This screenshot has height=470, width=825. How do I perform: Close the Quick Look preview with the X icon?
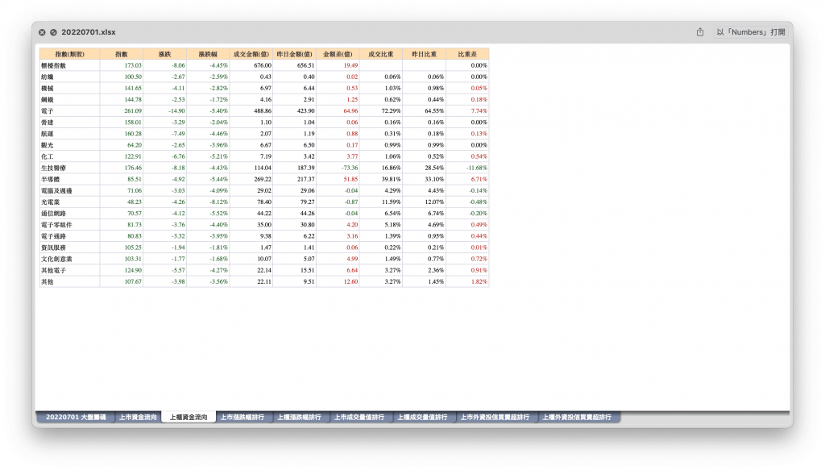(x=42, y=32)
